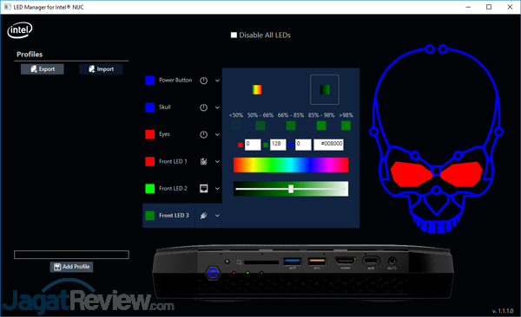Click the Front LED 1 disk activity icon
This screenshot has height=317, width=521.
tap(204, 161)
